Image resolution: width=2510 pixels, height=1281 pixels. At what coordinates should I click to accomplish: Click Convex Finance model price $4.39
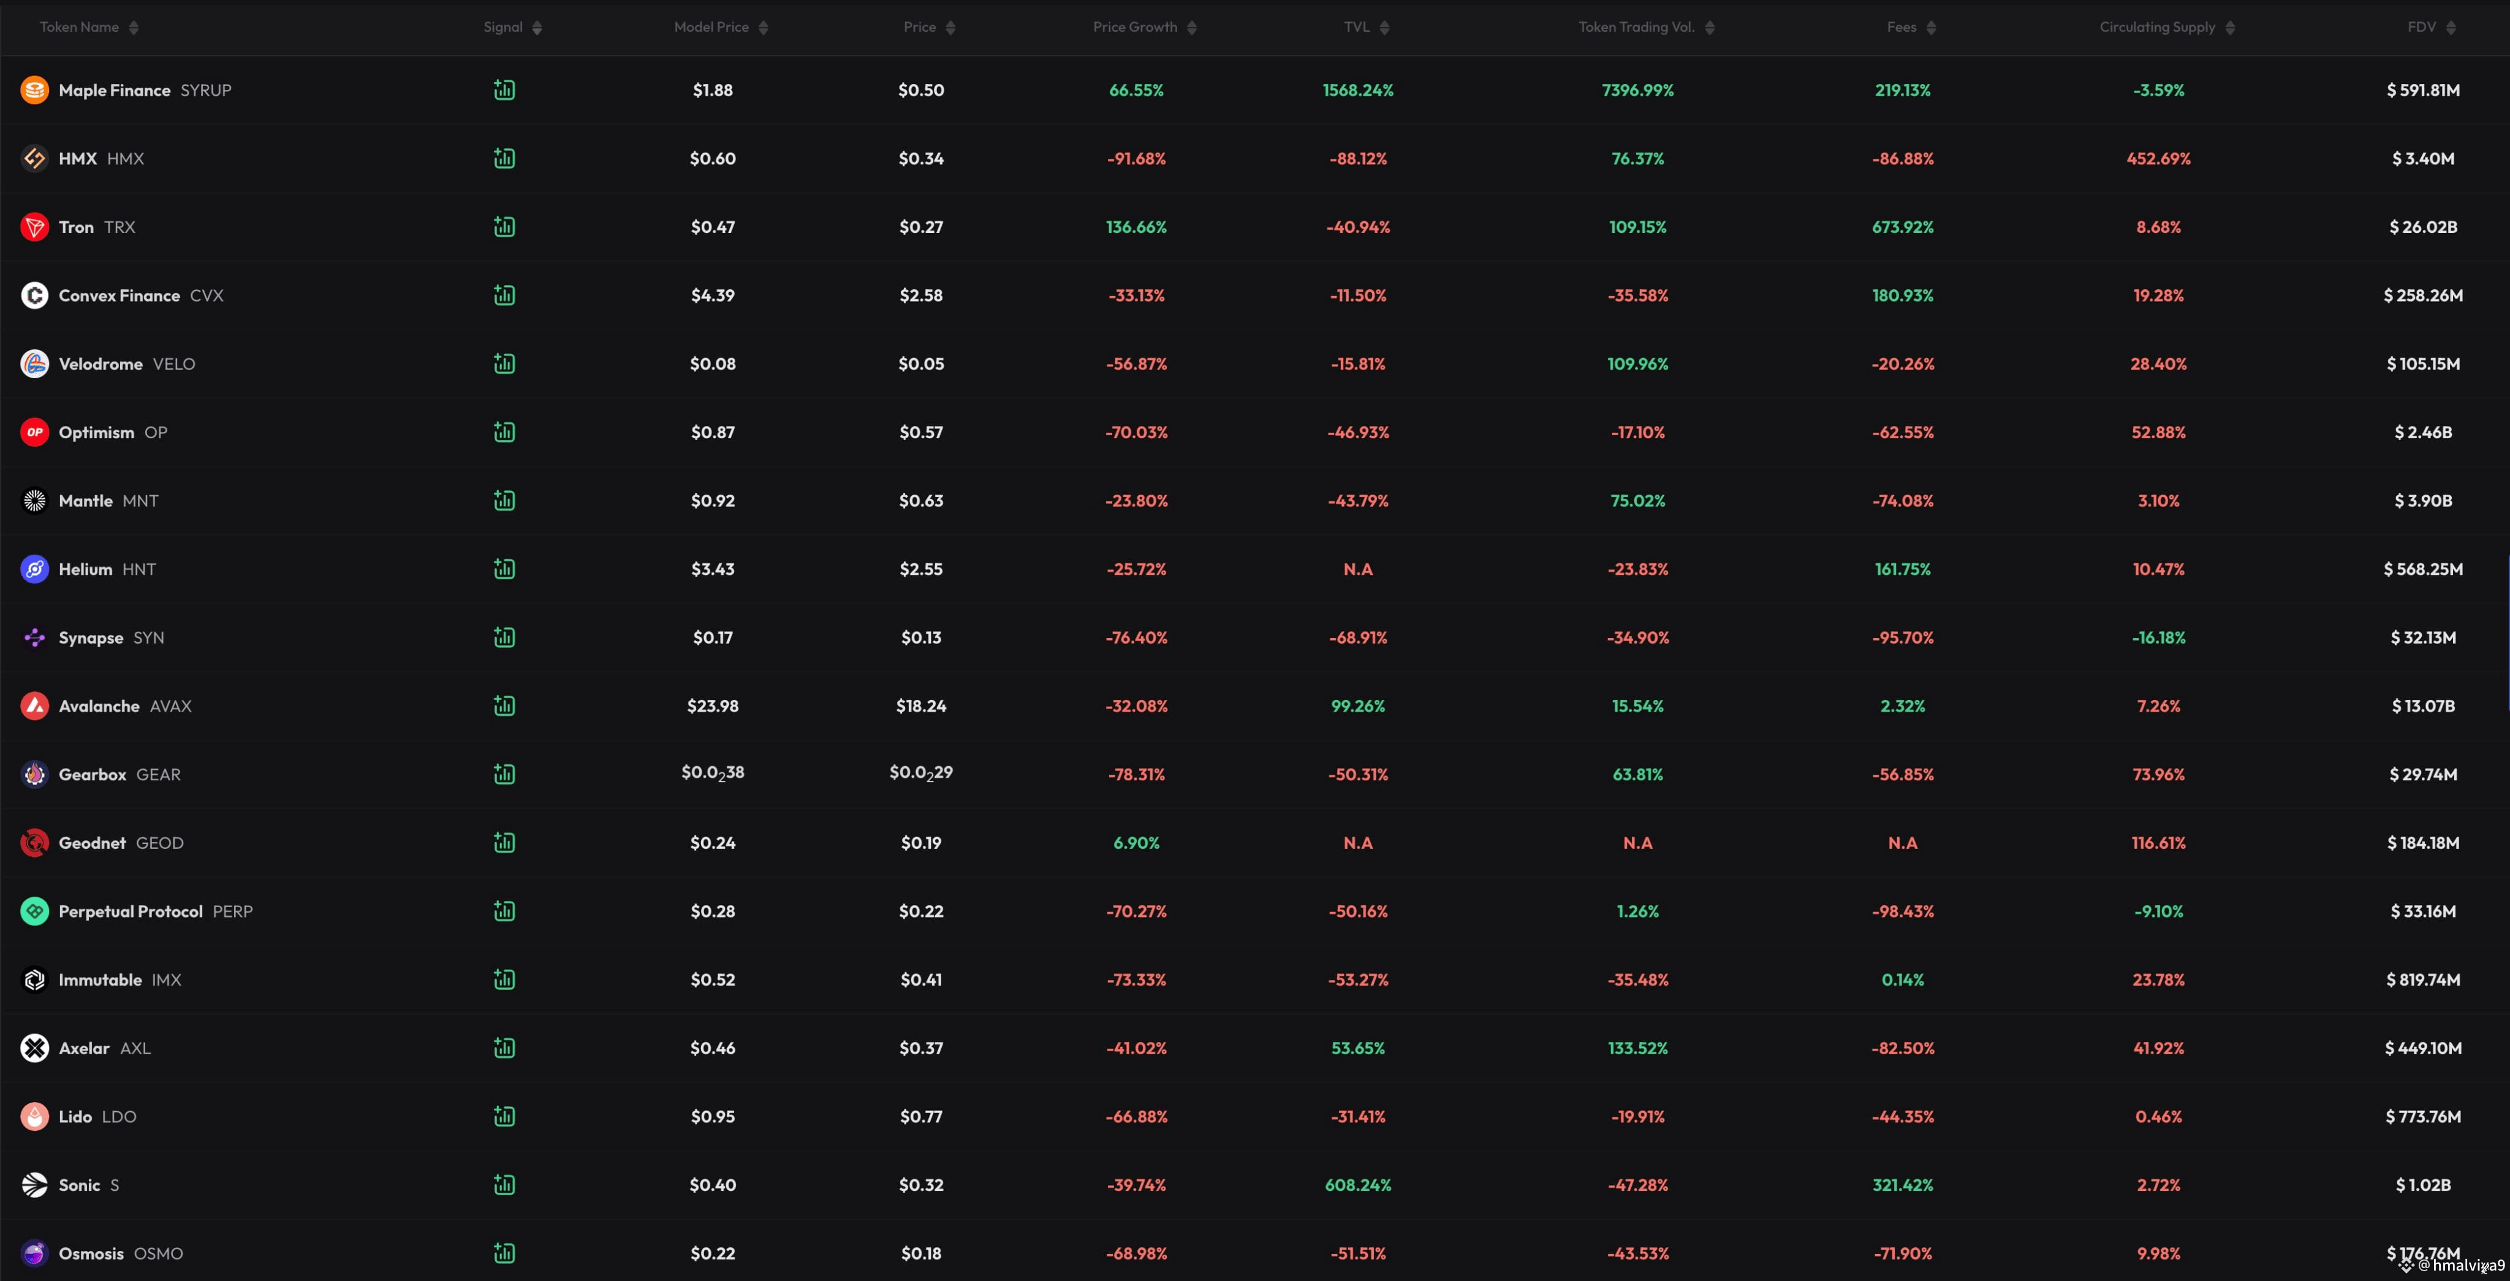coord(712,295)
